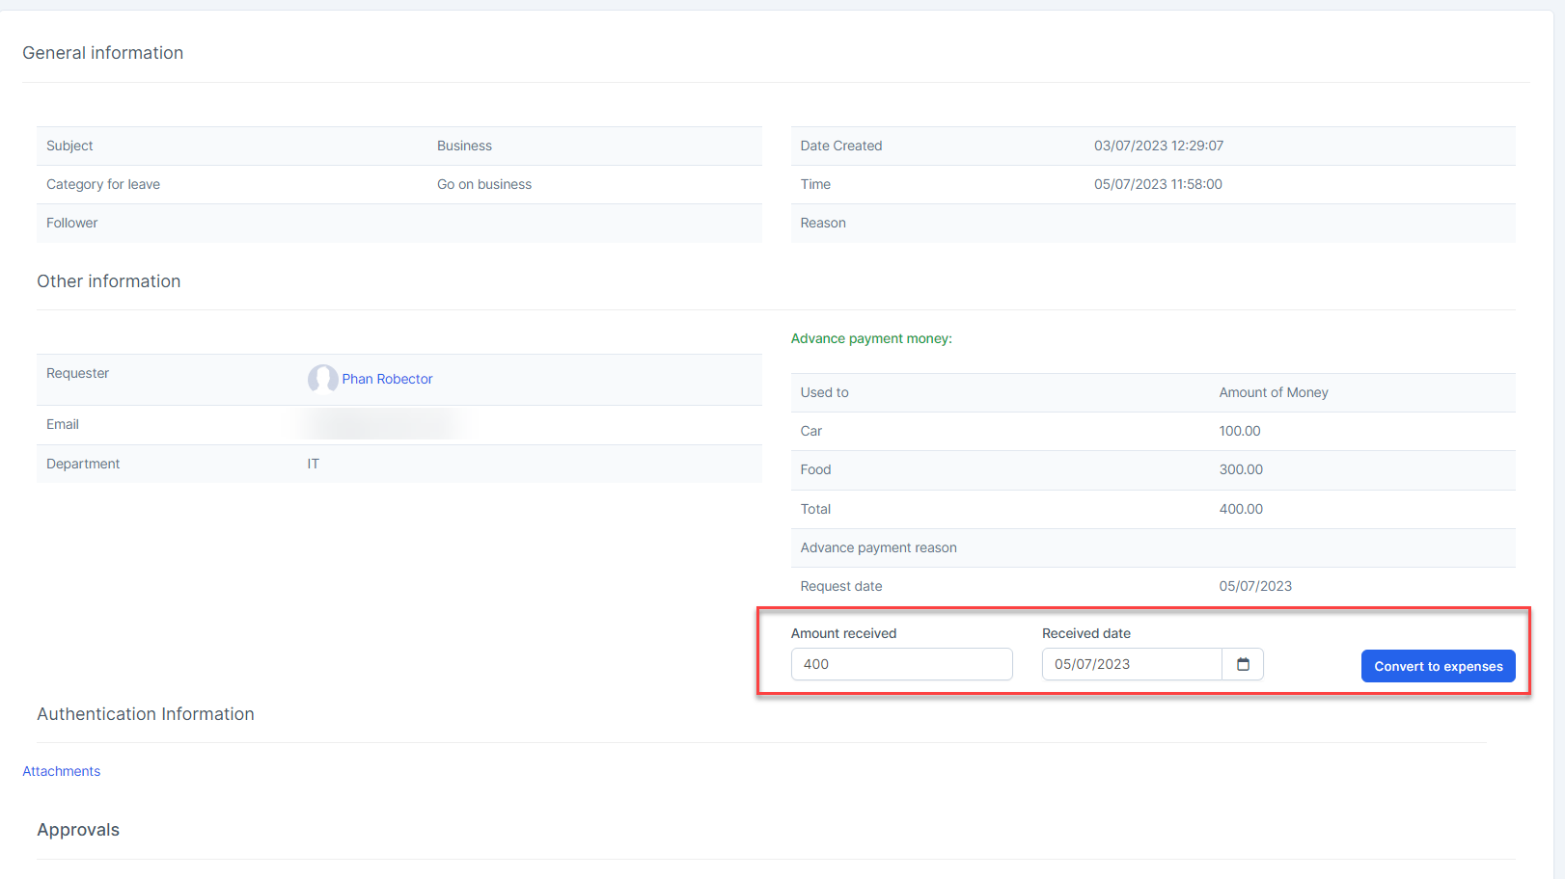This screenshot has height=879, width=1565.
Task: Click the requester's avatar image
Action: click(x=322, y=379)
